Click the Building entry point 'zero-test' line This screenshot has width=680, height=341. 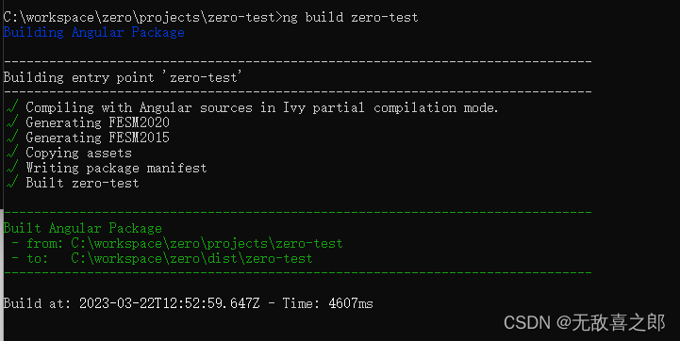click(123, 77)
